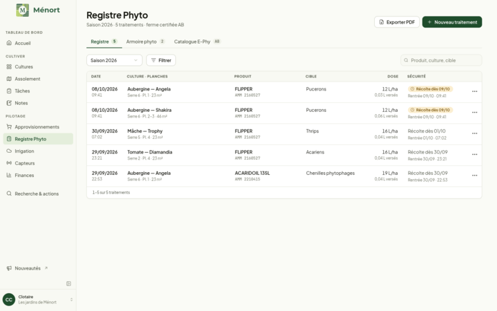Click Récolte dès 09/10 badge in Shakira row
Image resolution: width=497 pixels, height=311 pixels.
coord(430,110)
